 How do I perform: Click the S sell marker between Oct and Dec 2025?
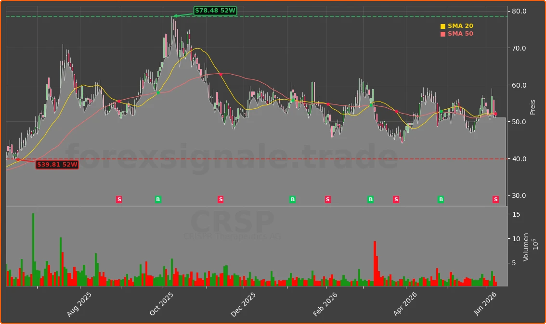coord(221,199)
